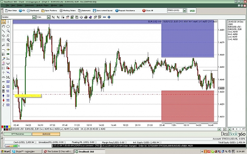Open the Analytic Pages menu
The height and width of the screenshot is (154, 247).
(42, 6)
